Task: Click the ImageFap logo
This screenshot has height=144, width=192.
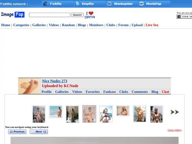Action: 13,15
